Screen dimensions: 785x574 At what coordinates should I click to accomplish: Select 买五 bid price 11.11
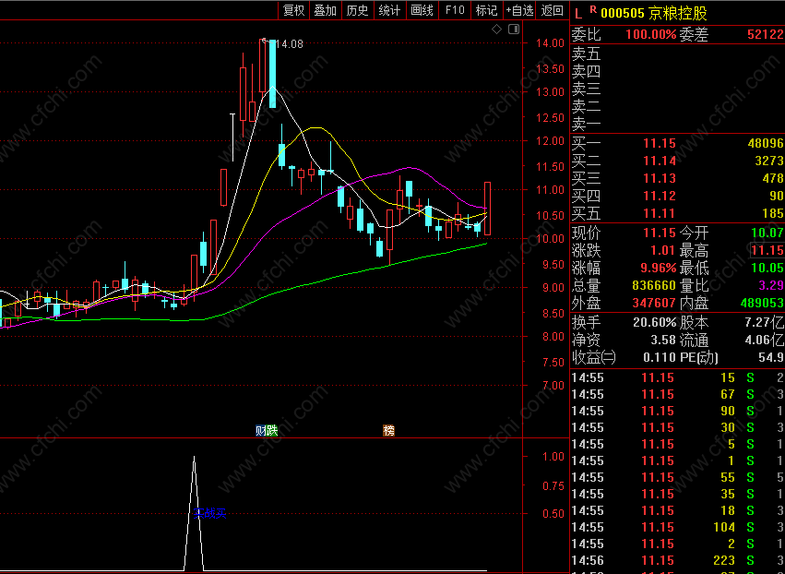(660, 214)
